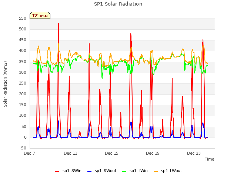
Task: Click the 250 y-axis label
Action: coord(23,83)
